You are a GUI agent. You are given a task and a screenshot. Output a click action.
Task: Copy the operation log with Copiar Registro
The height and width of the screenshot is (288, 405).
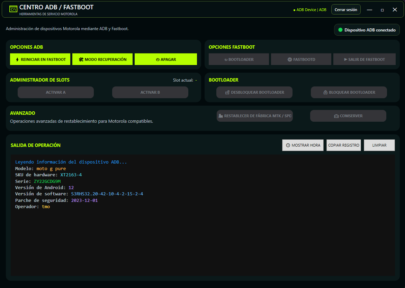pos(343,145)
